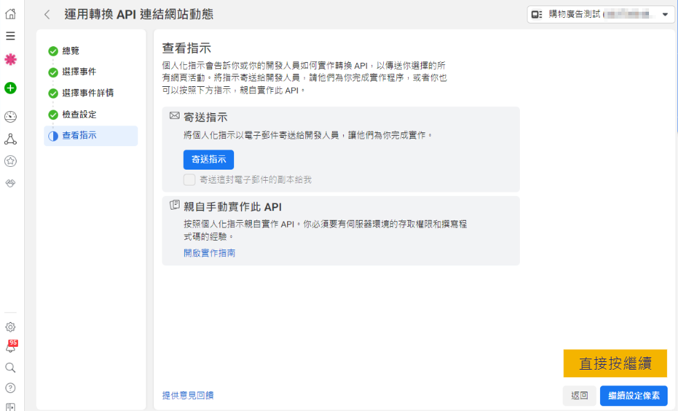Click the home icon in left sidebar

coord(10,14)
